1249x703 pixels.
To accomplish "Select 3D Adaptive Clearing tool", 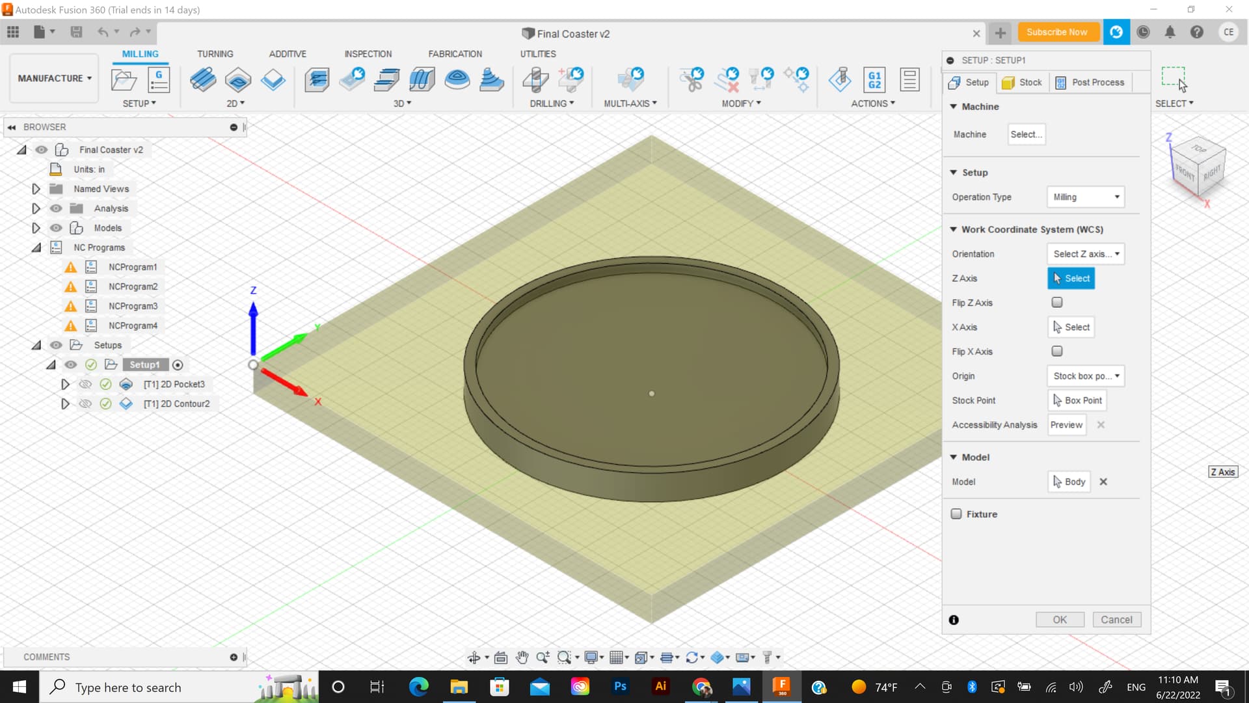I will pos(317,80).
